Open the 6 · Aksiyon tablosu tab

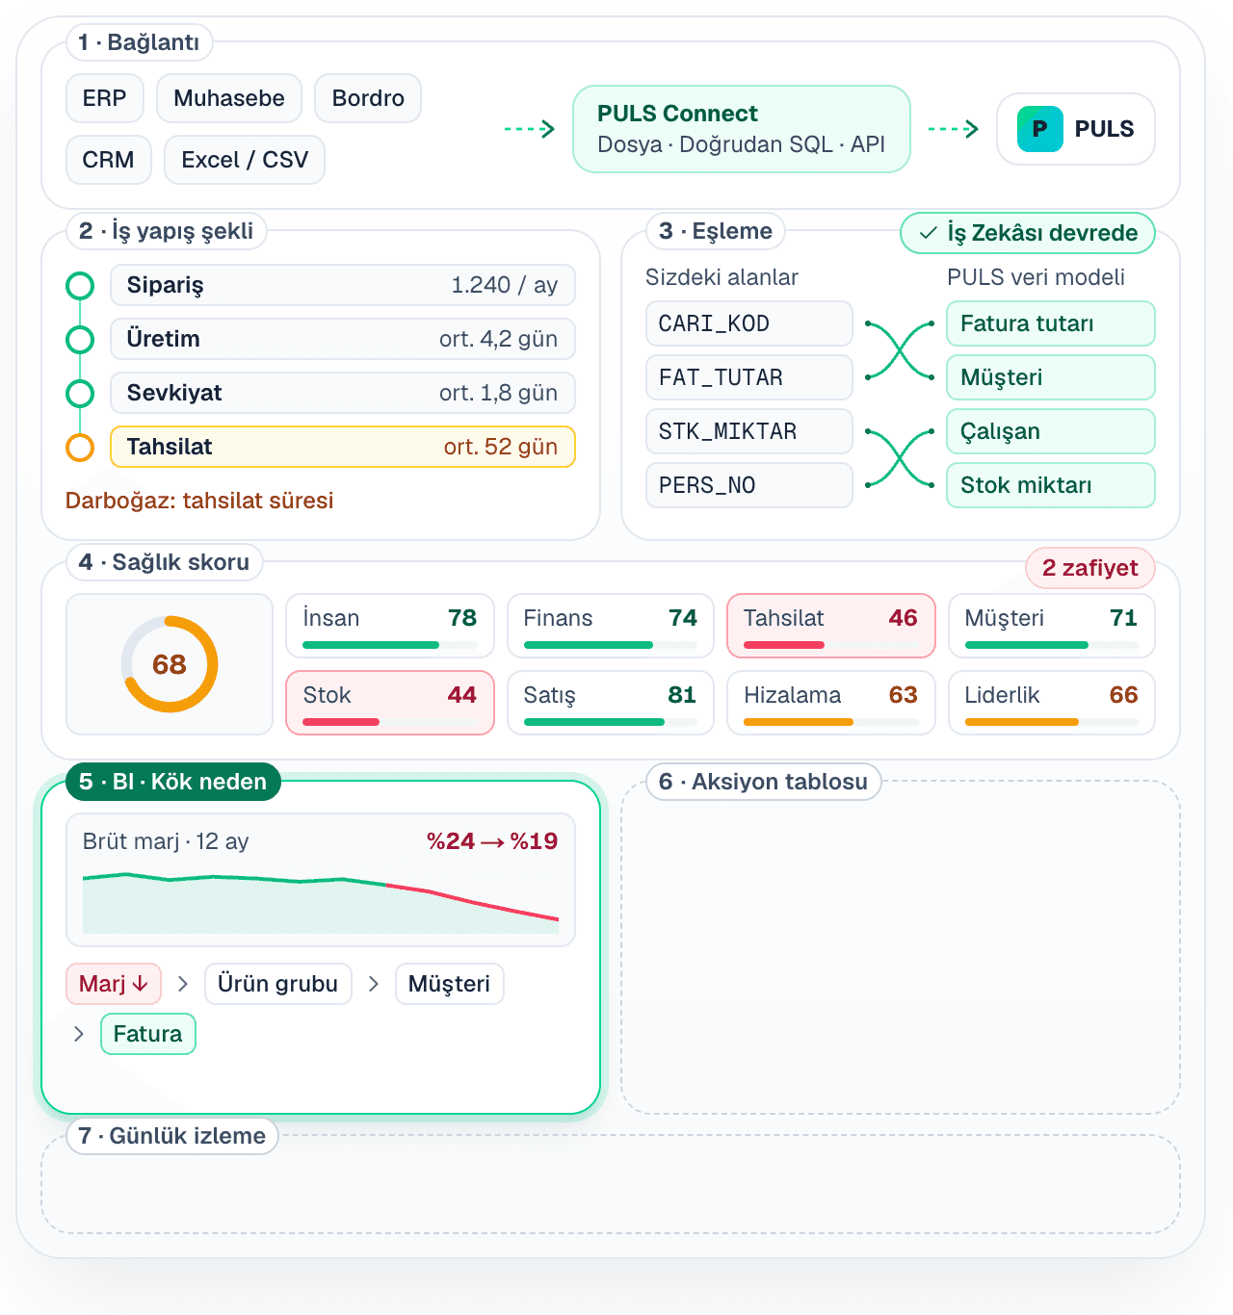tap(764, 782)
